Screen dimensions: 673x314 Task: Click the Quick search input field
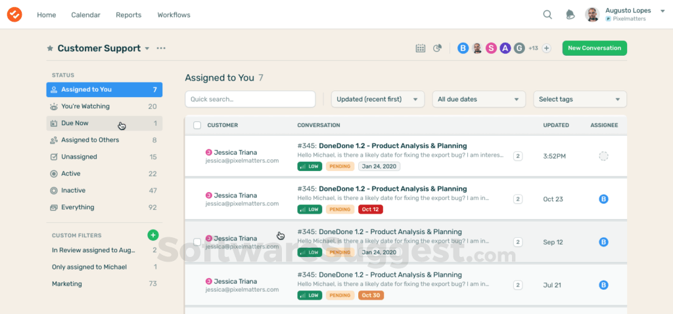pyautogui.click(x=250, y=99)
